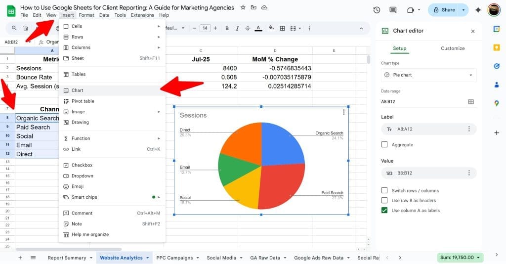The image size is (506, 264).
Task: Search the menus magnifier icon
Action: [x=14, y=28]
